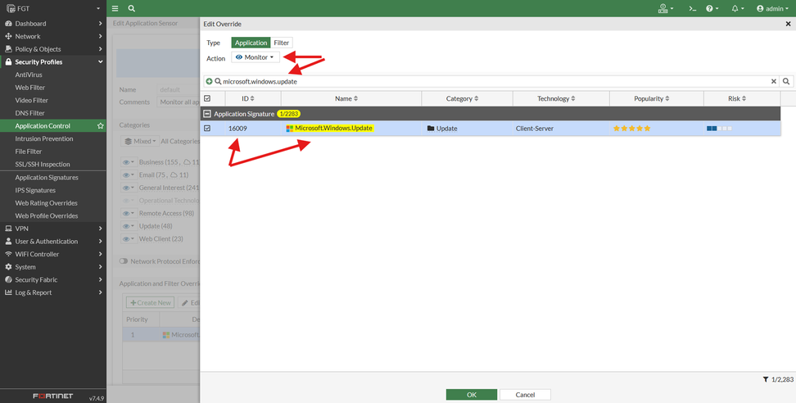Collapse the Security Profiles menu
Screen dimensions: 796x403
coord(52,62)
